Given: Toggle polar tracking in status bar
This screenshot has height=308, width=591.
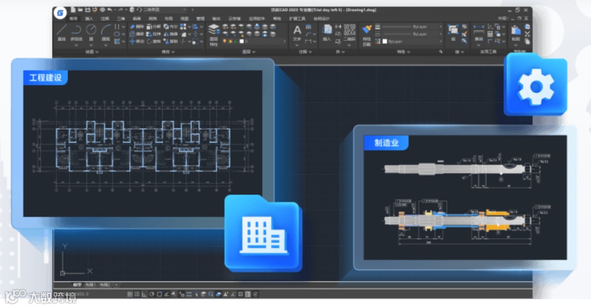Looking at the screenshot, I should point(152,294).
